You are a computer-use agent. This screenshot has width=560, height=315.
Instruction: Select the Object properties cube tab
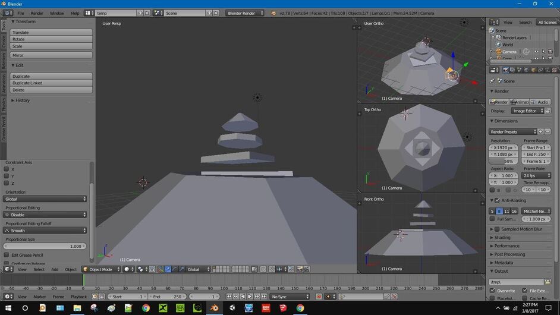tap(533, 70)
